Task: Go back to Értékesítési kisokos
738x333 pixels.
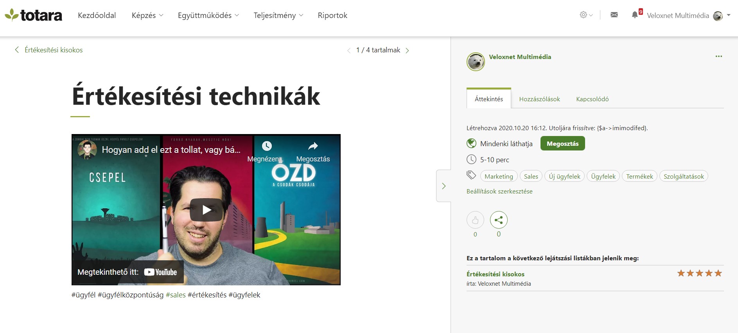Action: [x=49, y=50]
